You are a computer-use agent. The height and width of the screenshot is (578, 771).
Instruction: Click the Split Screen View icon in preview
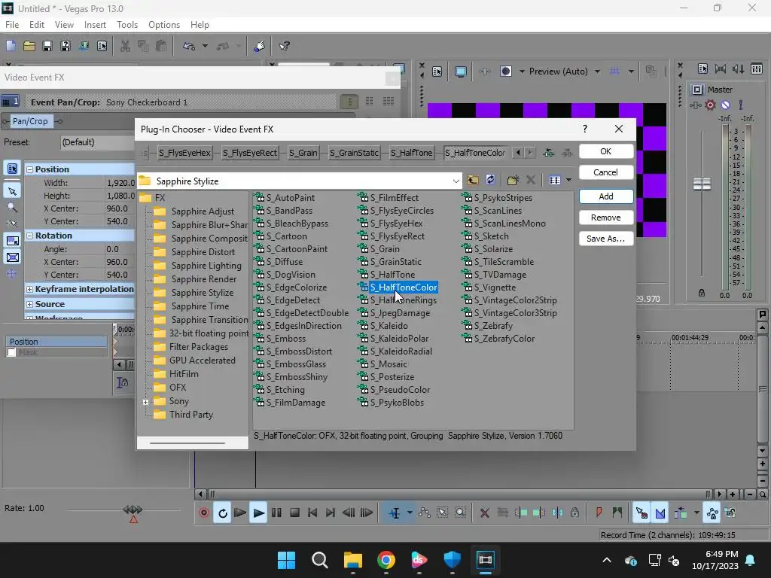(x=506, y=71)
